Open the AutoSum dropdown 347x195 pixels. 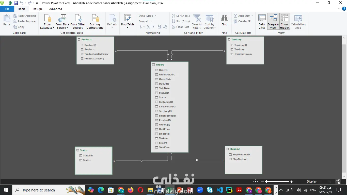point(243,16)
